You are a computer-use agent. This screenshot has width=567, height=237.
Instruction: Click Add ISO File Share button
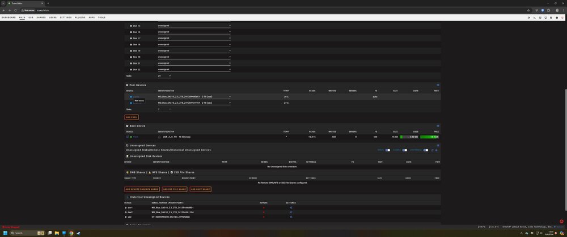174,189
